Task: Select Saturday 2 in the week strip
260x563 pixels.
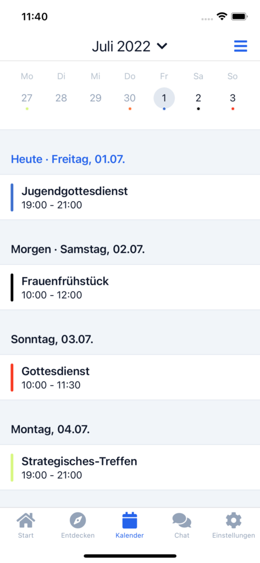Action: tap(198, 98)
